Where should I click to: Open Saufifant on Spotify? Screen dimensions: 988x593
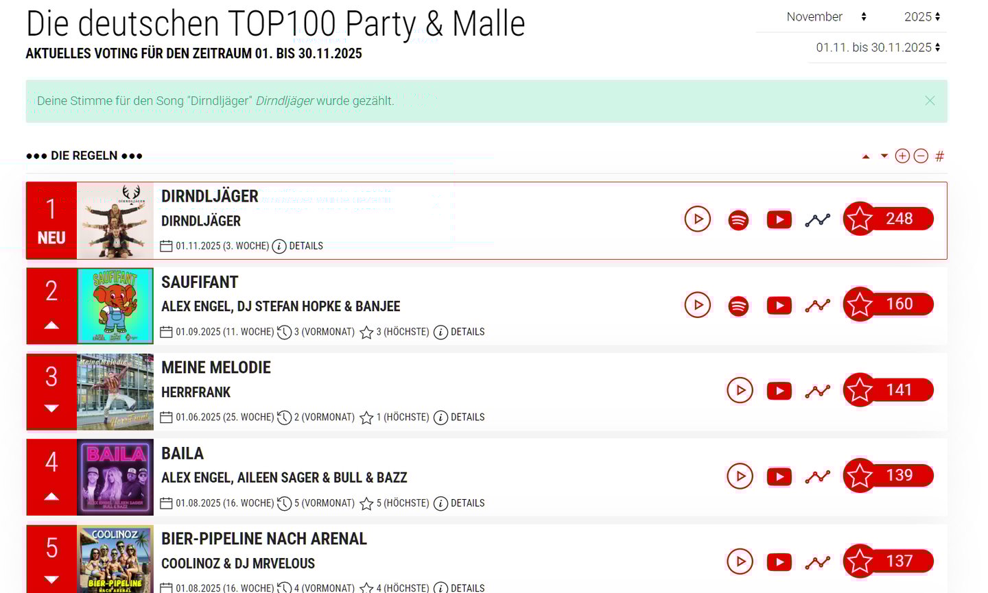point(738,306)
